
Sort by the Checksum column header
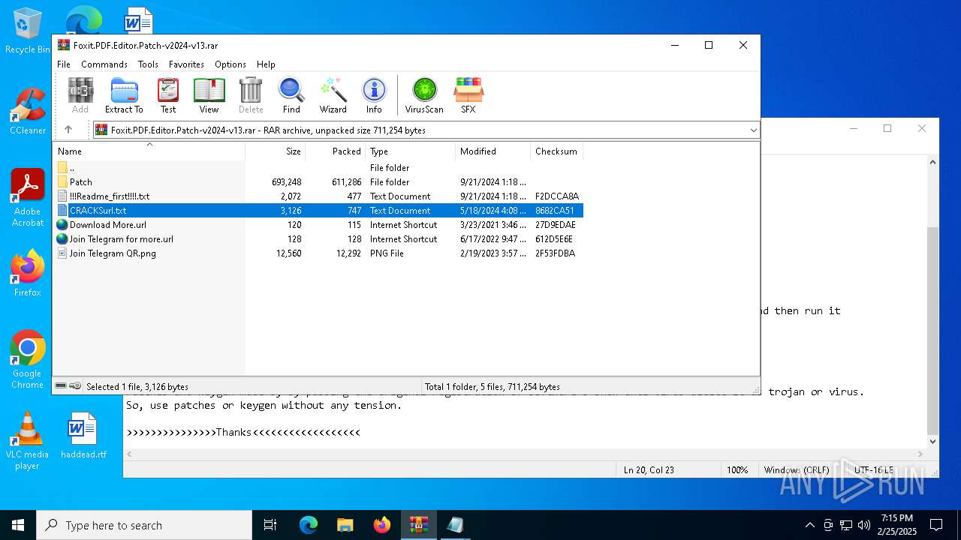556,151
